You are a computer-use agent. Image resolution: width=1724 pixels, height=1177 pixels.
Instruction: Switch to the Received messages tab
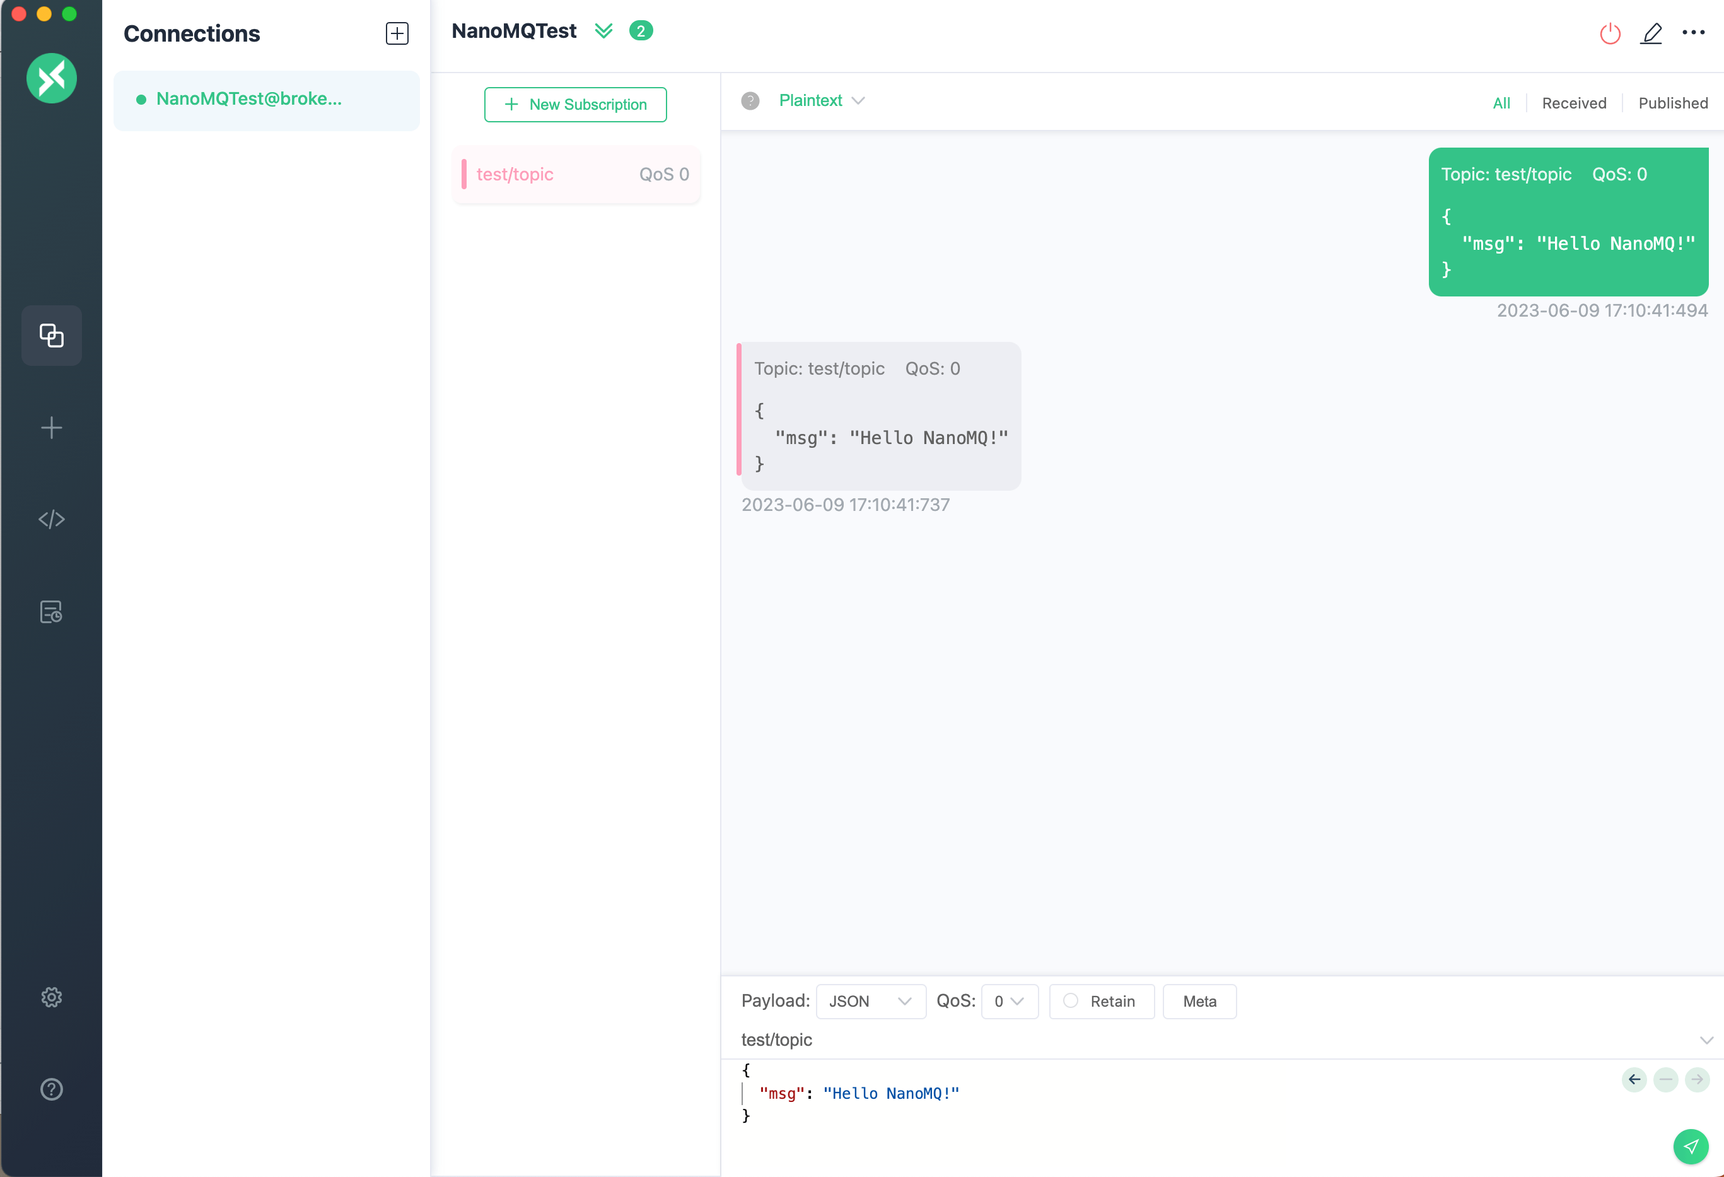pos(1573,103)
